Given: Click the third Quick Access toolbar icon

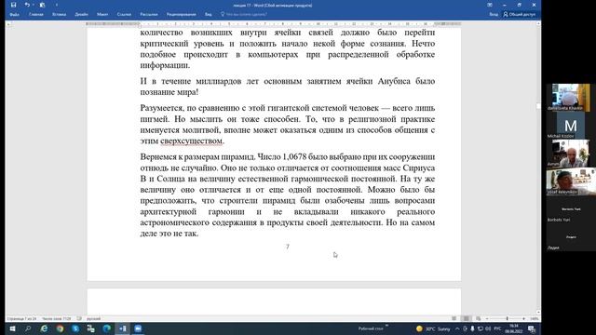Looking at the screenshot, I should (x=42, y=5).
